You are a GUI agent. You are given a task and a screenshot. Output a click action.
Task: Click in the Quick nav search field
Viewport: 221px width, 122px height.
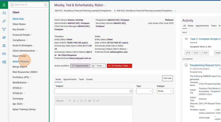[29, 5]
